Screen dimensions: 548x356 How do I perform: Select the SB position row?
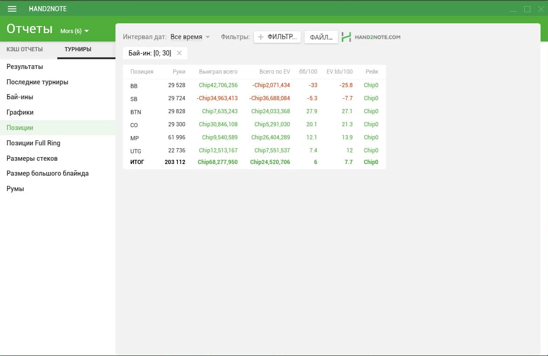tap(254, 98)
